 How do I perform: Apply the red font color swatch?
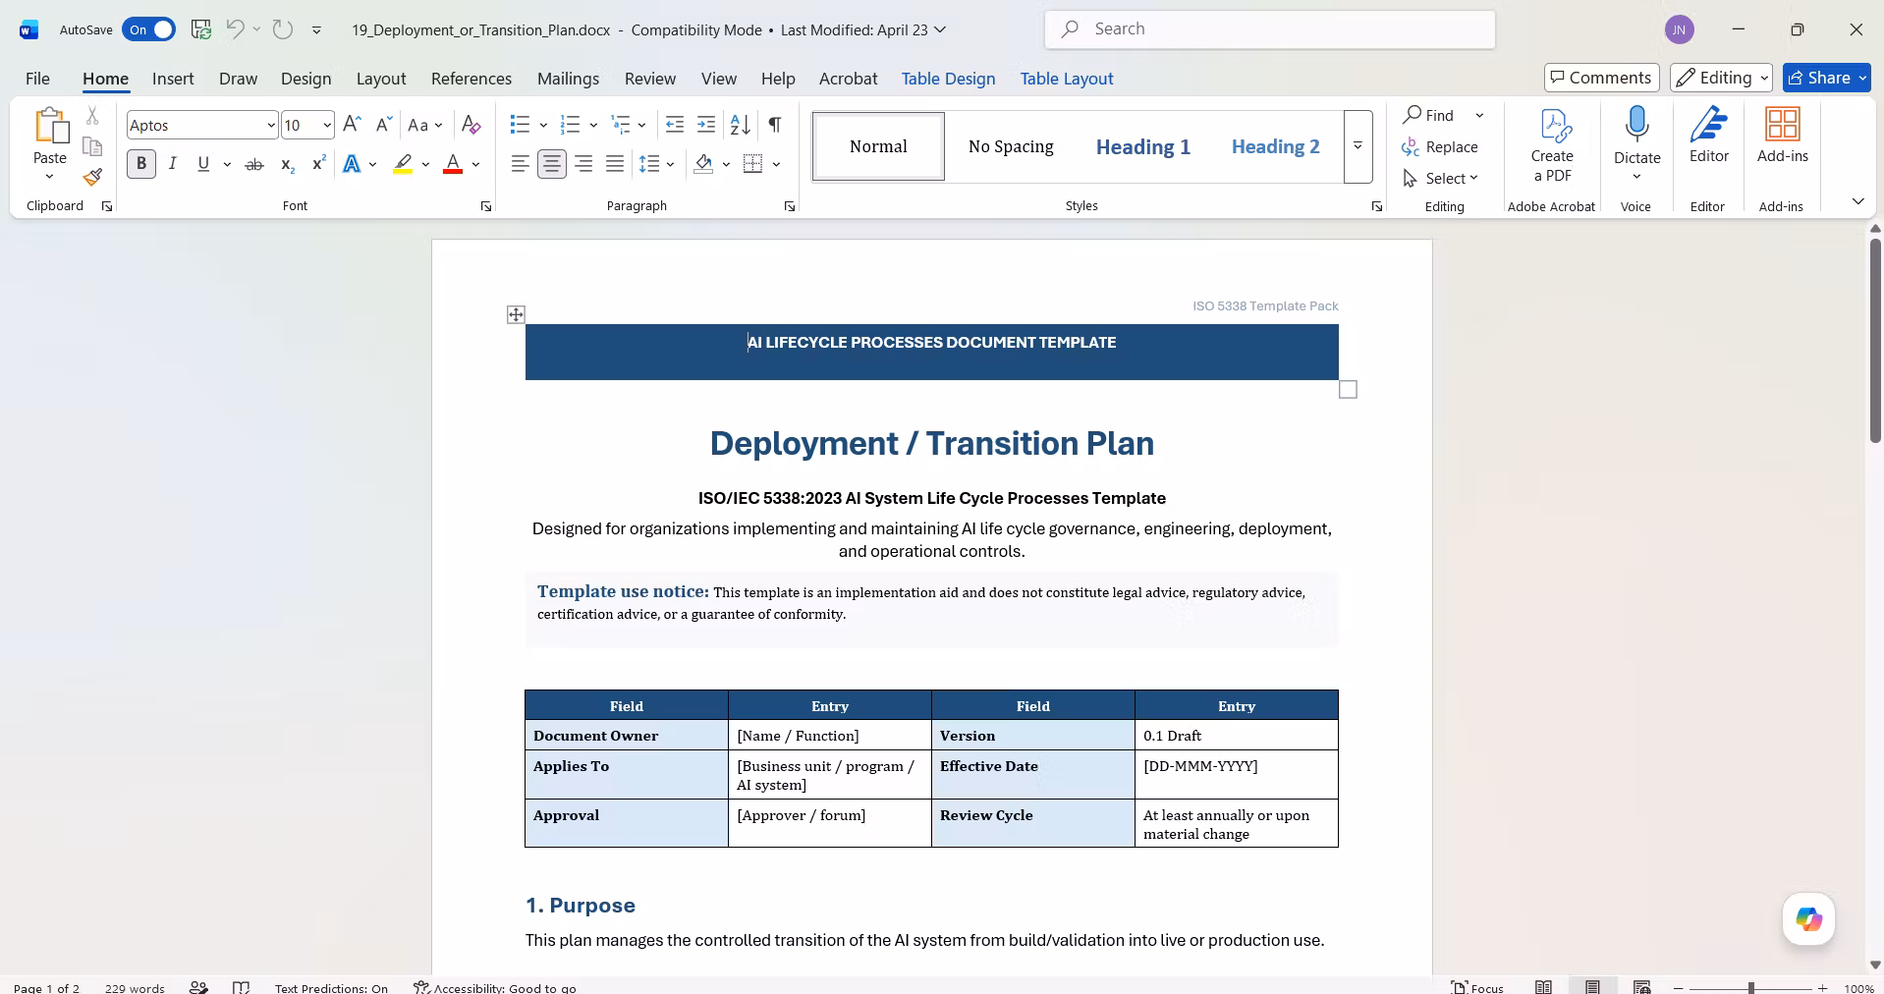coord(453,164)
